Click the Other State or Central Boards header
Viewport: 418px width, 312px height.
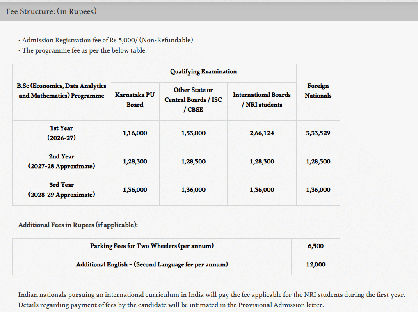pos(193,100)
